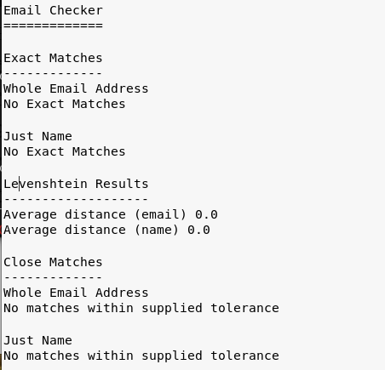Click the 'Email Checker' title text
The image size is (385, 370).
[53, 10]
